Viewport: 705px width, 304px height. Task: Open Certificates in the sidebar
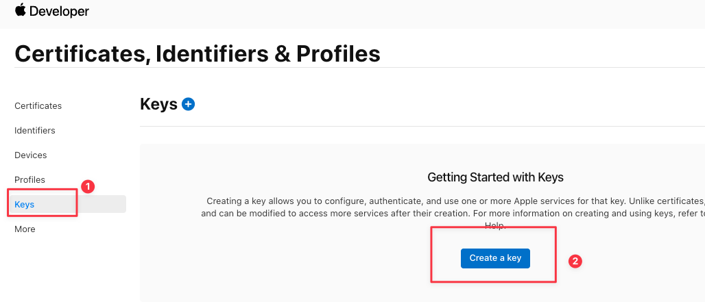coord(38,106)
